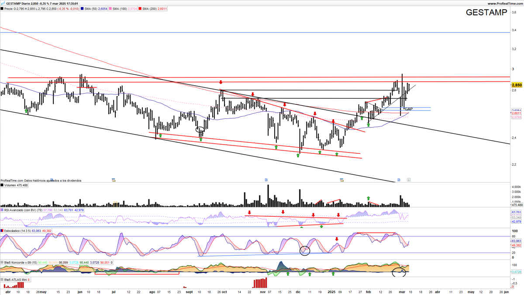The image size is (524, 295).
Task: Click the event marker icon below July candles
Action: 114,179
